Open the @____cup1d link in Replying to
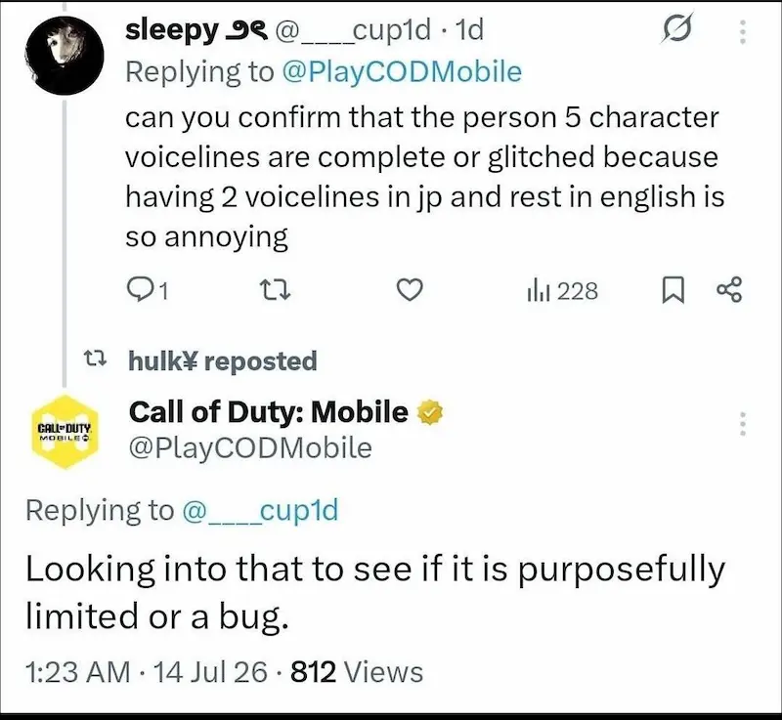Image resolution: width=782 pixels, height=720 pixels. coord(261,510)
